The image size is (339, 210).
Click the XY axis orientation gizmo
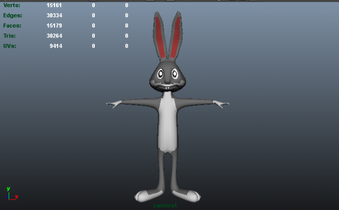12,194
